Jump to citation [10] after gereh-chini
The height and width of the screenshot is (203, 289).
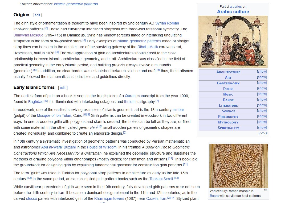click(100, 126)
